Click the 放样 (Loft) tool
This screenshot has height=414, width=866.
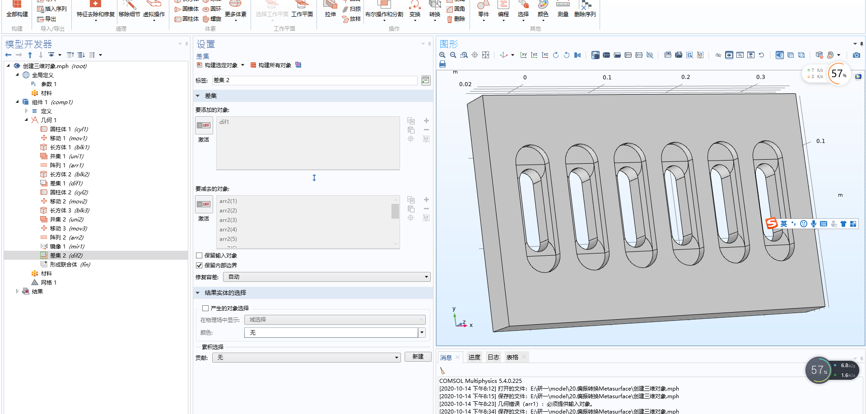pos(351,19)
